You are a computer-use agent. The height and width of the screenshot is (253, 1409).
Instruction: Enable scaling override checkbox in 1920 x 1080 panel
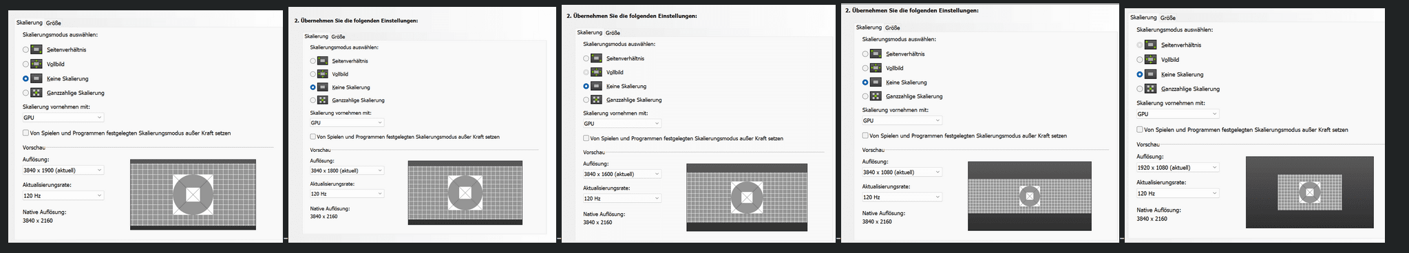click(1140, 129)
